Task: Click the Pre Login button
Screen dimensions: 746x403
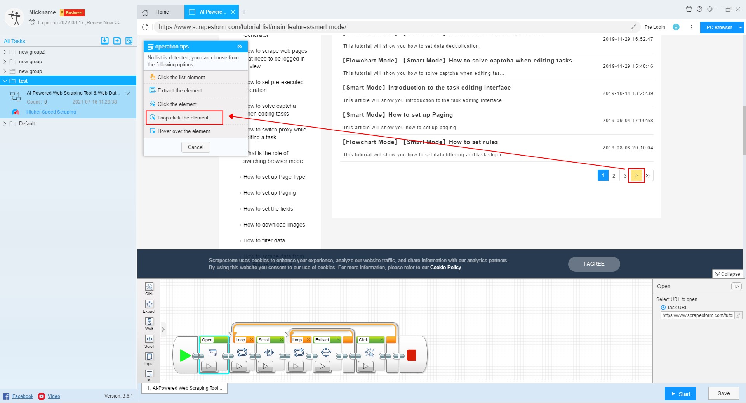Action: click(655, 27)
